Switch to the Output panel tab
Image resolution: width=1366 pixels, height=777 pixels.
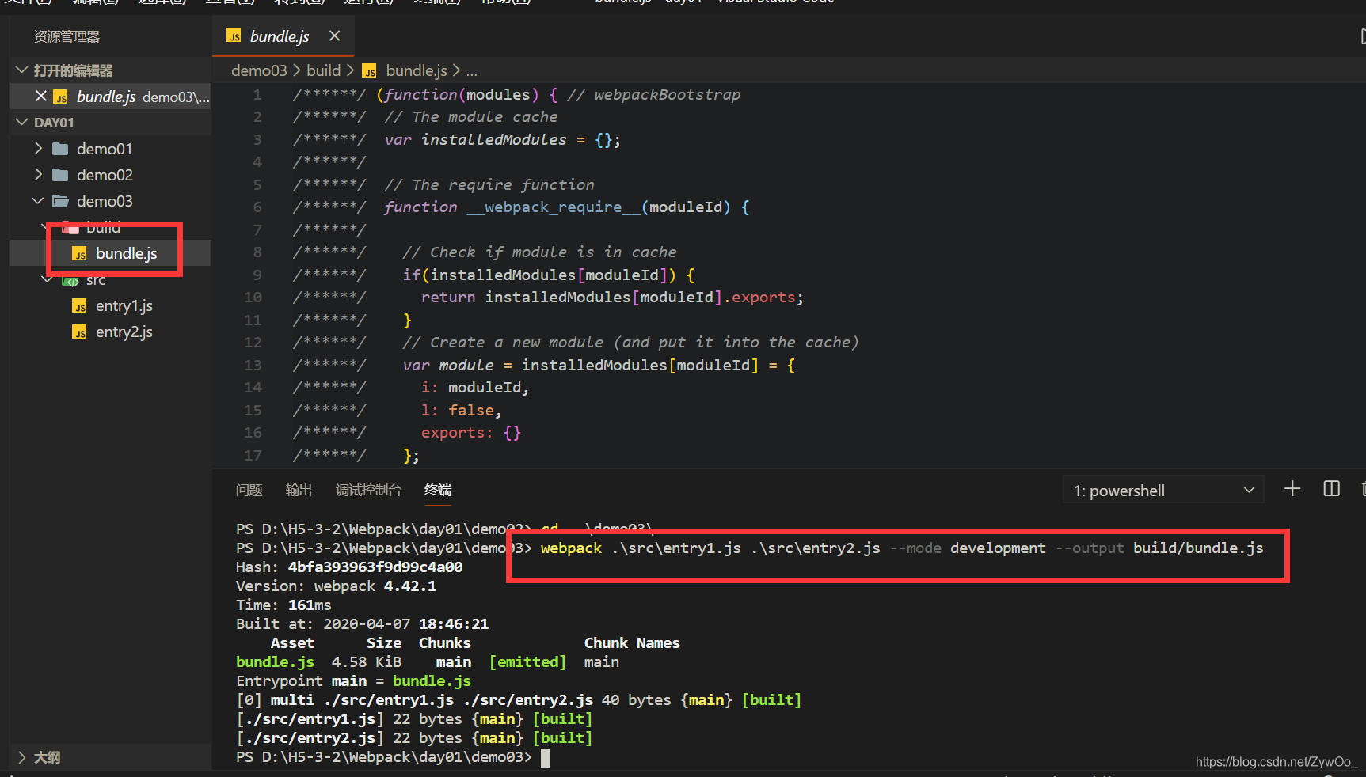click(299, 490)
